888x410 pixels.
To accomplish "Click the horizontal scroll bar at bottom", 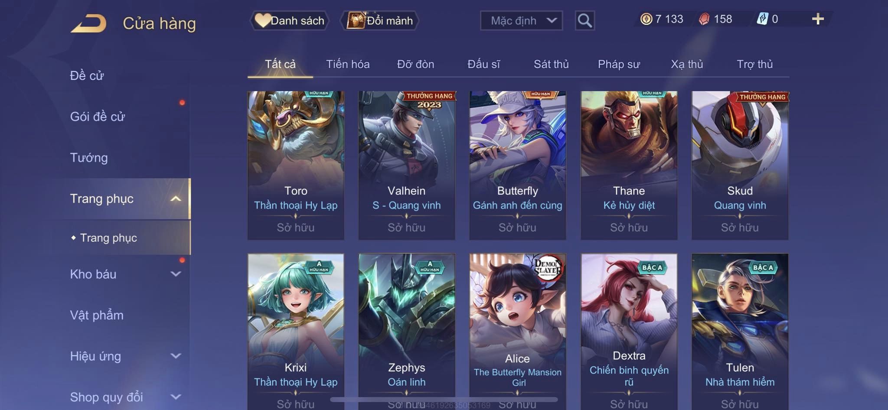I will [x=444, y=400].
